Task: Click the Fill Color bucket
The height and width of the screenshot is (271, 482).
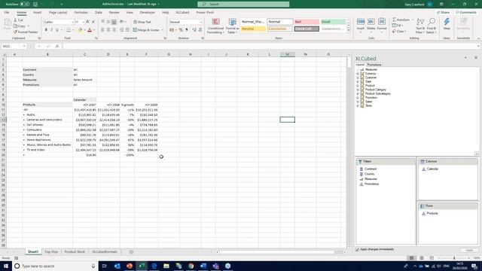Action: pyautogui.click(x=80, y=30)
